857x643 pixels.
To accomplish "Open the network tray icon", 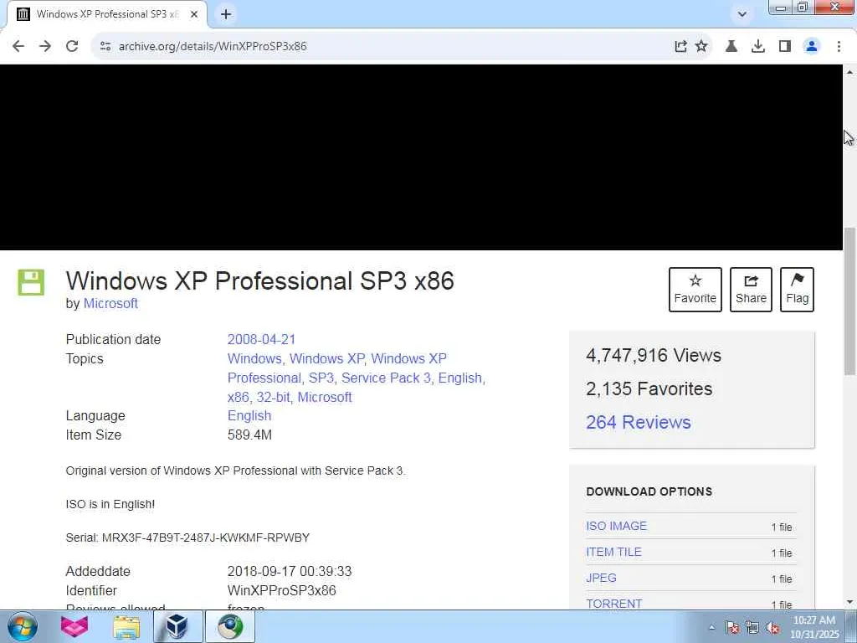I will (x=752, y=628).
